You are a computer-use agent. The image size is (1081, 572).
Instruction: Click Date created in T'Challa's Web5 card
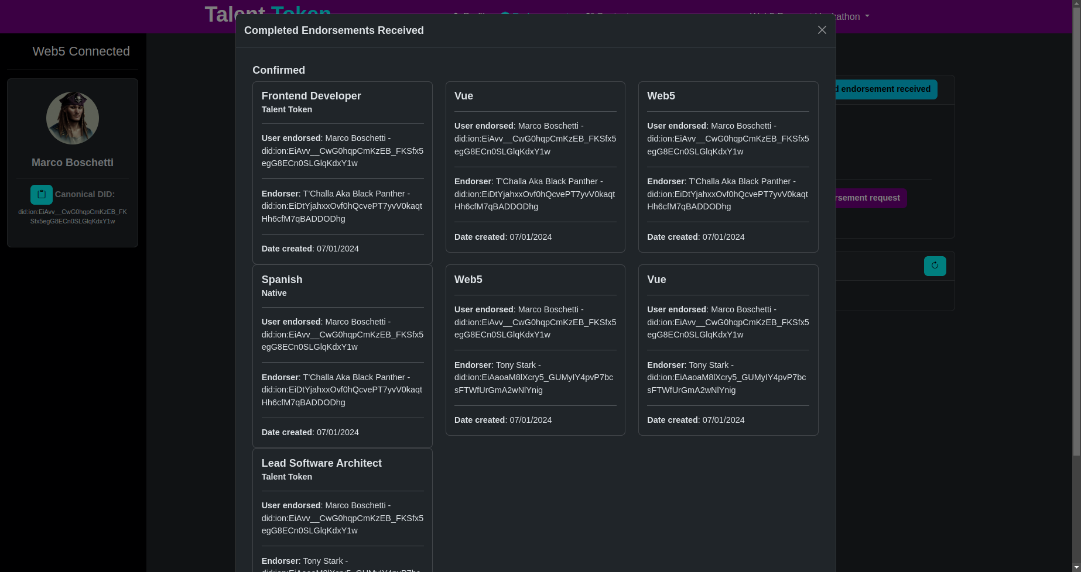696,237
